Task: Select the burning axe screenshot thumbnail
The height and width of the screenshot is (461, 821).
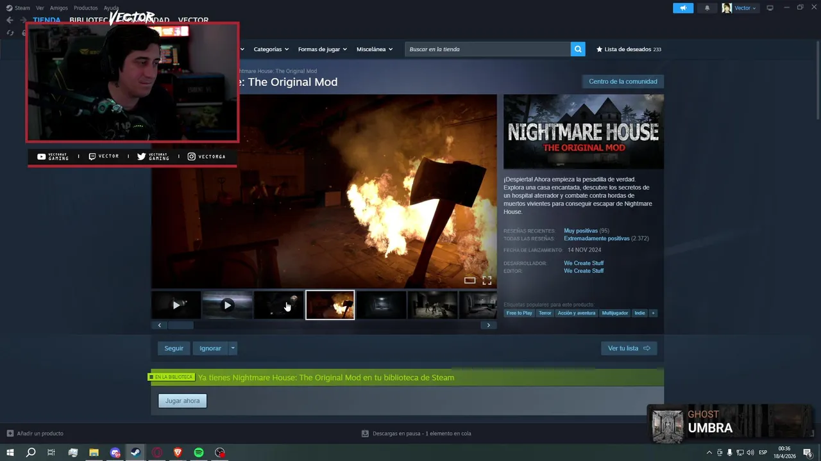Action: pyautogui.click(x=330, y=305)
